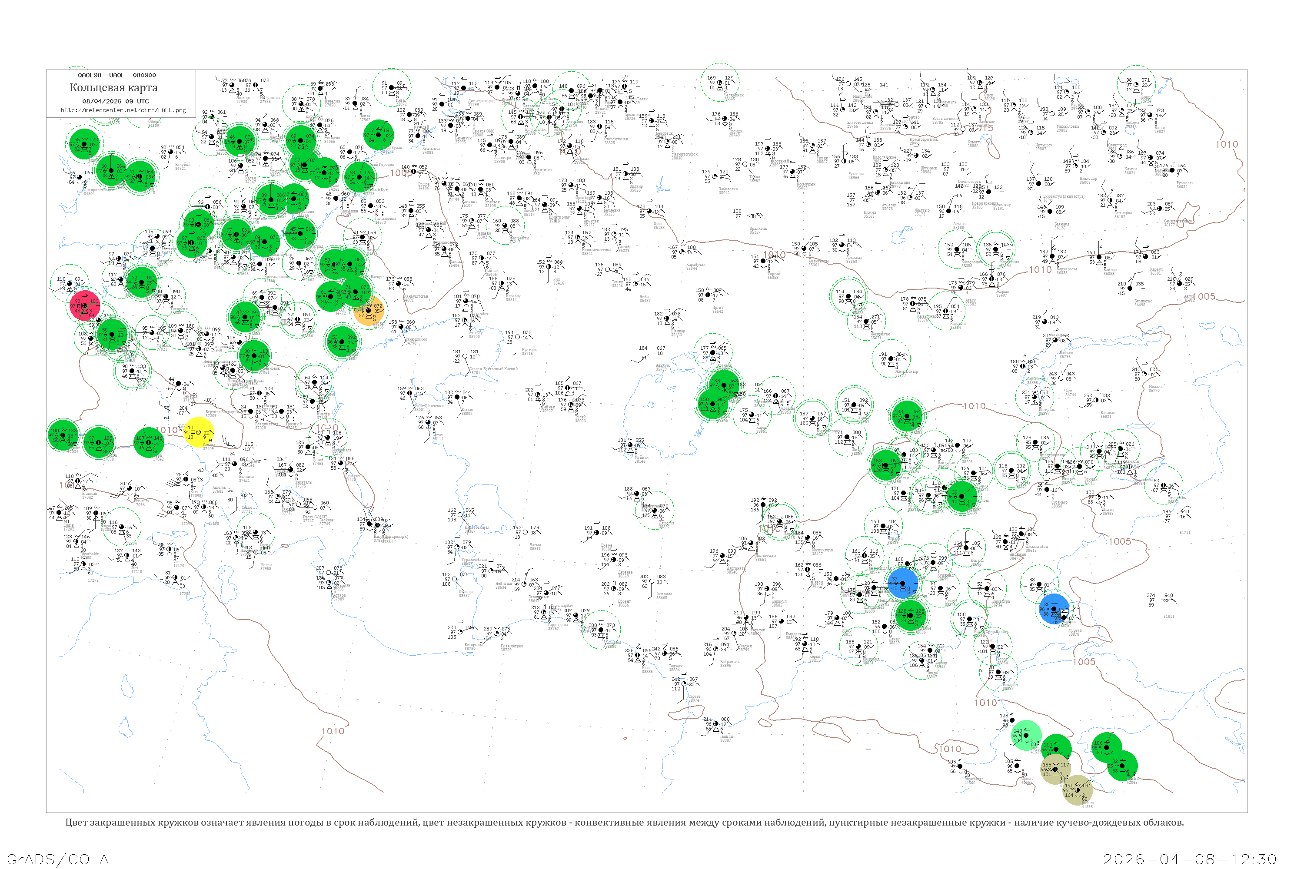Click the light green Saidu station circle

(1026, 736)
